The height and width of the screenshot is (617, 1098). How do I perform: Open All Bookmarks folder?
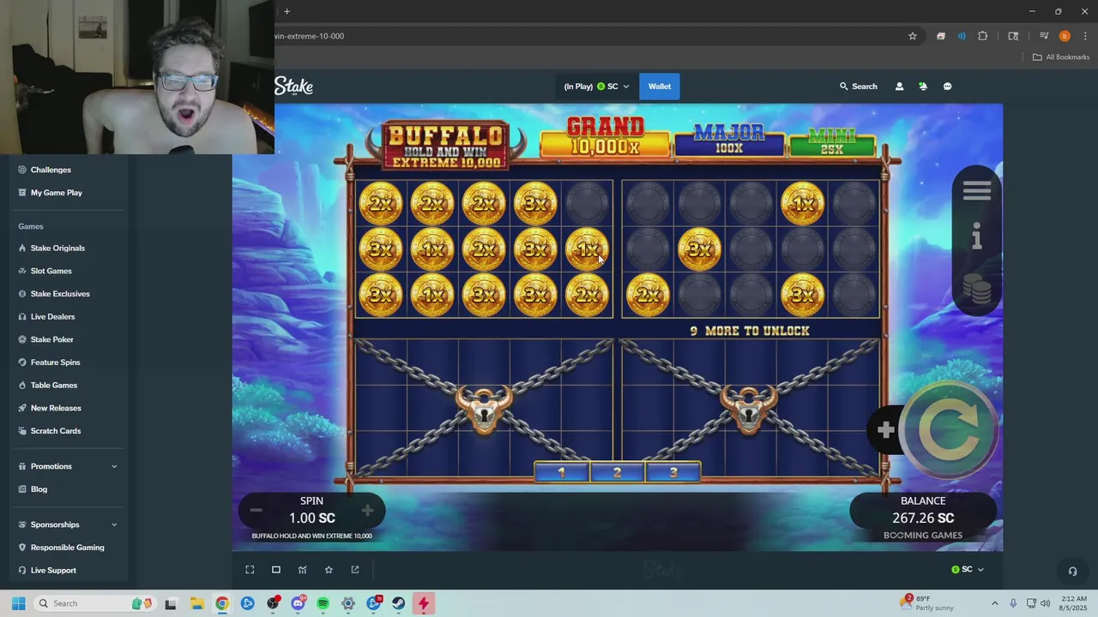pos(1061,57)
